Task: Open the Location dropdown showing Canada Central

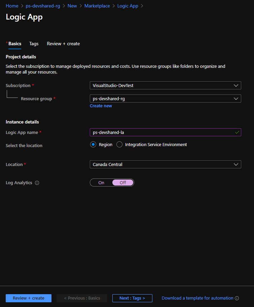Action: click(x=165, y=164)
